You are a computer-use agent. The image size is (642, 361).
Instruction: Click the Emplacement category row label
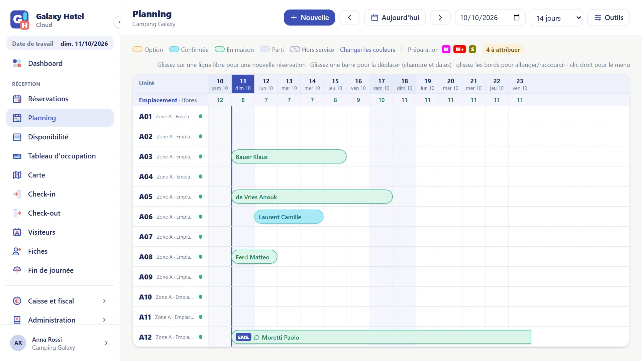pyautogui.click(x=168, y=100)
